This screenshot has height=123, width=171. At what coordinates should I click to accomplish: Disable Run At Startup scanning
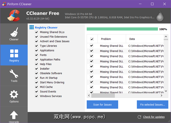pos(36,78)
